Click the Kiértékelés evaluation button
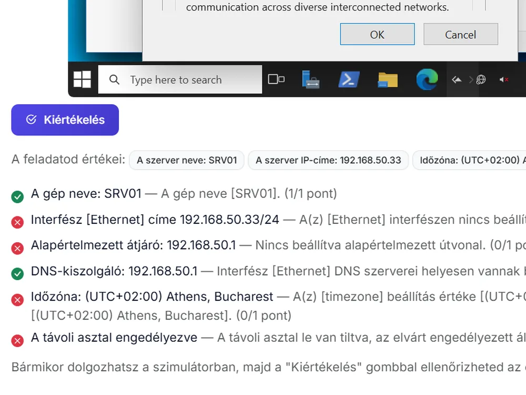Viewport: 526px width, 395px height. (x=65, y=120)
